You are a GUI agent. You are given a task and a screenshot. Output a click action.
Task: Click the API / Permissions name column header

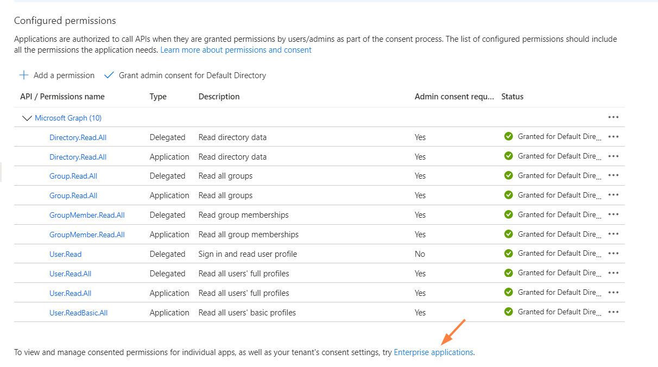pyautogui.click(x=62, y=97)
